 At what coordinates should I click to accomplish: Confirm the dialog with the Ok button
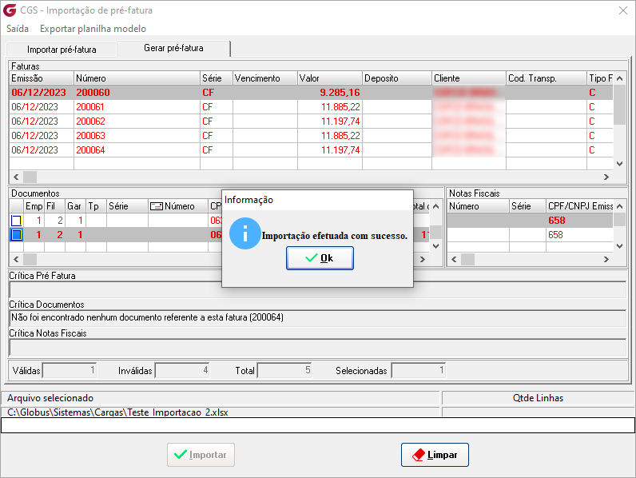(320, 258)
